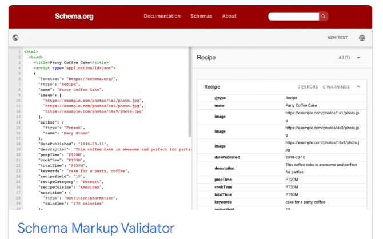383x239 pixels.
Task: Open the Schema Markup Validator link
Action: 96,228
